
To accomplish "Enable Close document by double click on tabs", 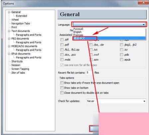I will coord(62,93).
